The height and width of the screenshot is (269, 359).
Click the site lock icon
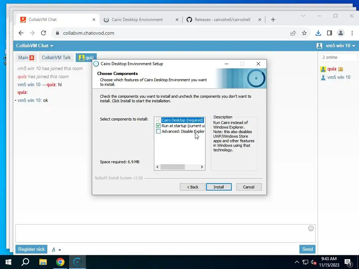point(57,33)
